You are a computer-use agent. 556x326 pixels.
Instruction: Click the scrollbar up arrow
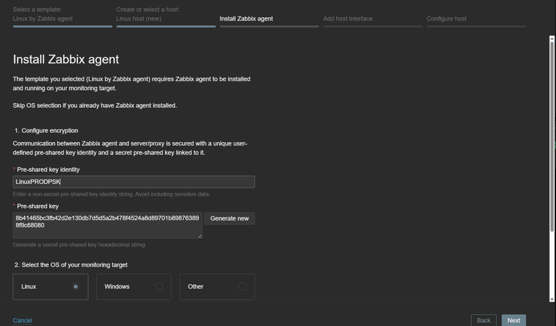click(x=552, y=39)
